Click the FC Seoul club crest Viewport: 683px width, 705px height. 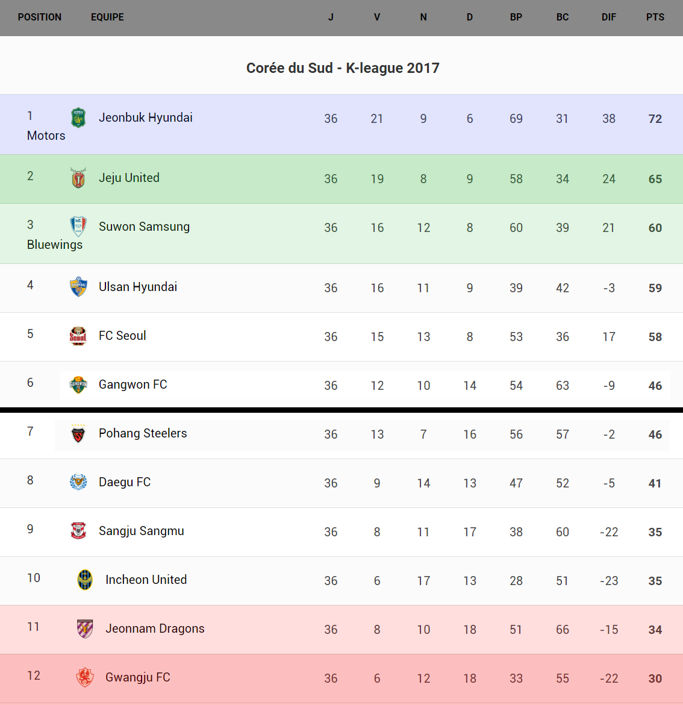point(78,336)
